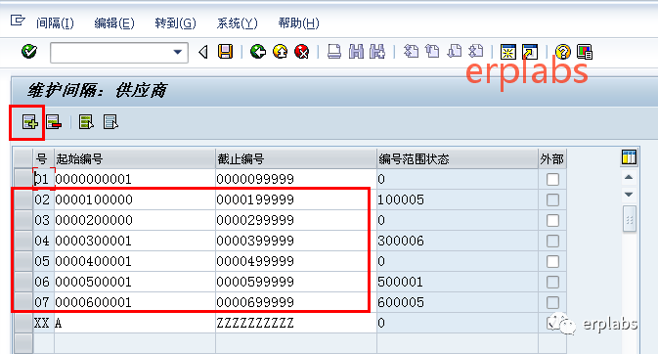Cancel with the red X icon

coord(302,52)
